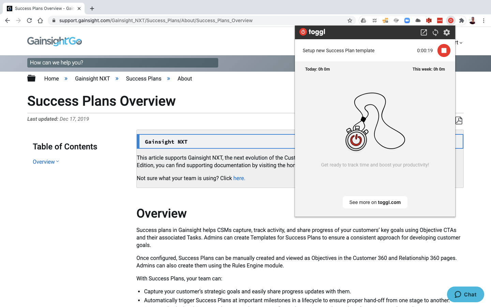Viewport: 491px width, 307px height.
Task: Go to Home breadcrumb
Action: (51, 78)
